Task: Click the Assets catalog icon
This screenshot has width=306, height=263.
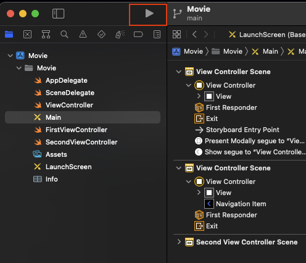Action: click(37, 154)
